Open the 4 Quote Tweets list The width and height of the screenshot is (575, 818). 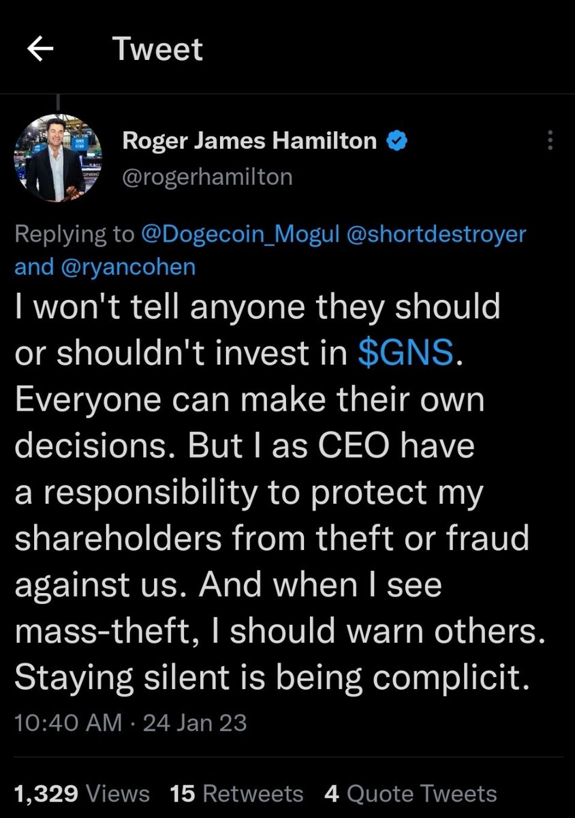pyautogui.click(x=410, y=793)
